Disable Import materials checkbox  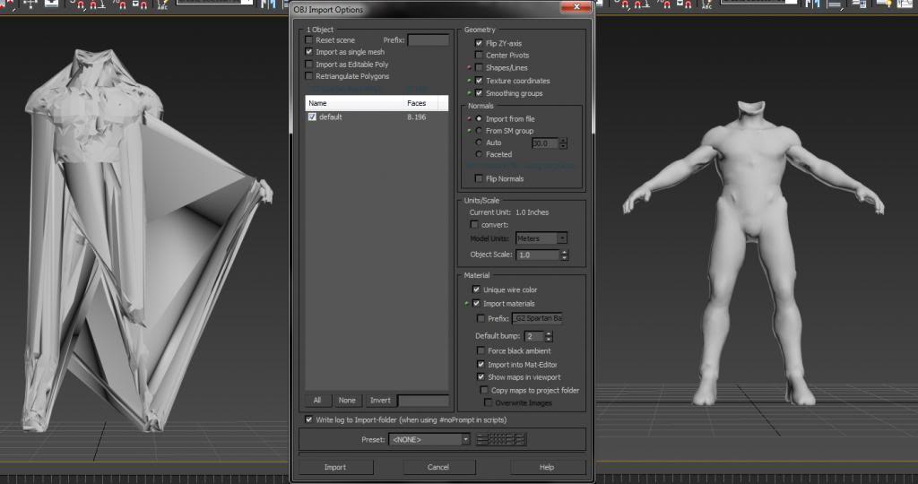tap(477, 303)
